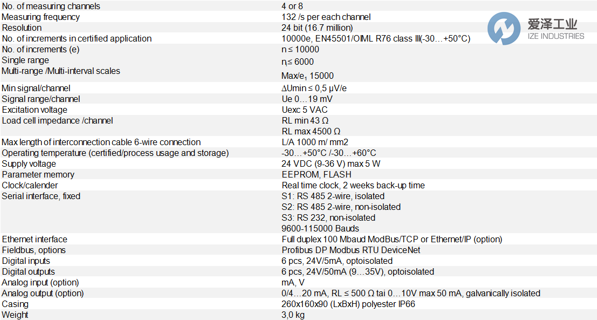Click the '24 bit (16.7 million)' resolution value
The image size is (597, 320).
coord(317,28)
